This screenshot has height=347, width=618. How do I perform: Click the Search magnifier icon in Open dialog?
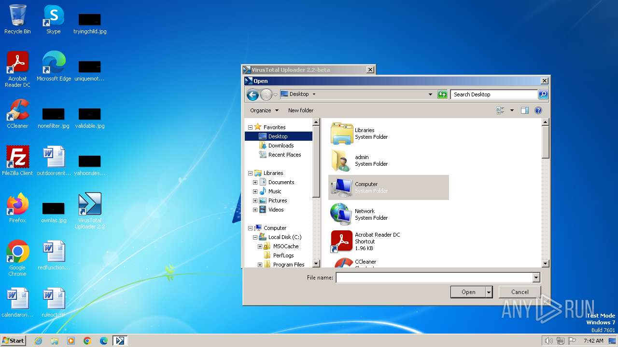(543, 94)
